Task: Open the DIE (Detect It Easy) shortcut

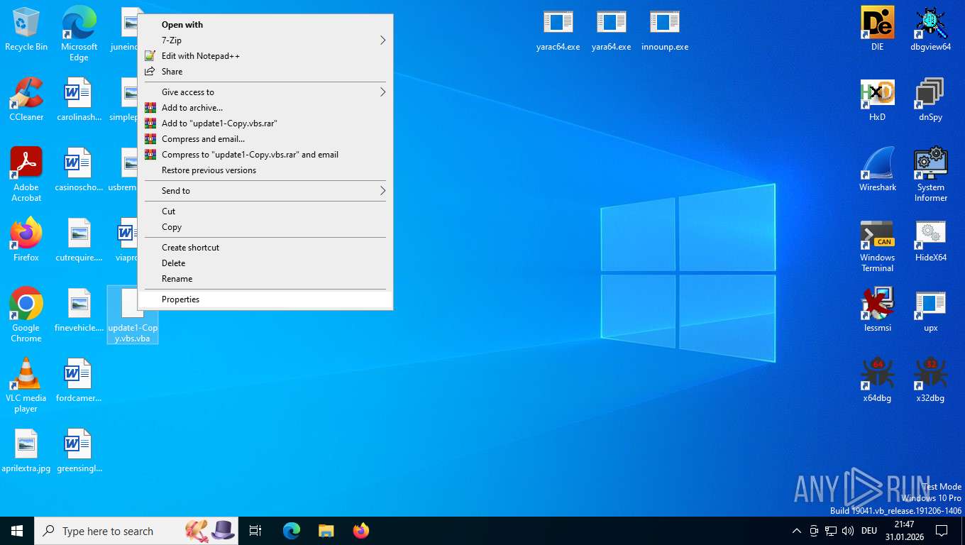Action: point(878,29)
